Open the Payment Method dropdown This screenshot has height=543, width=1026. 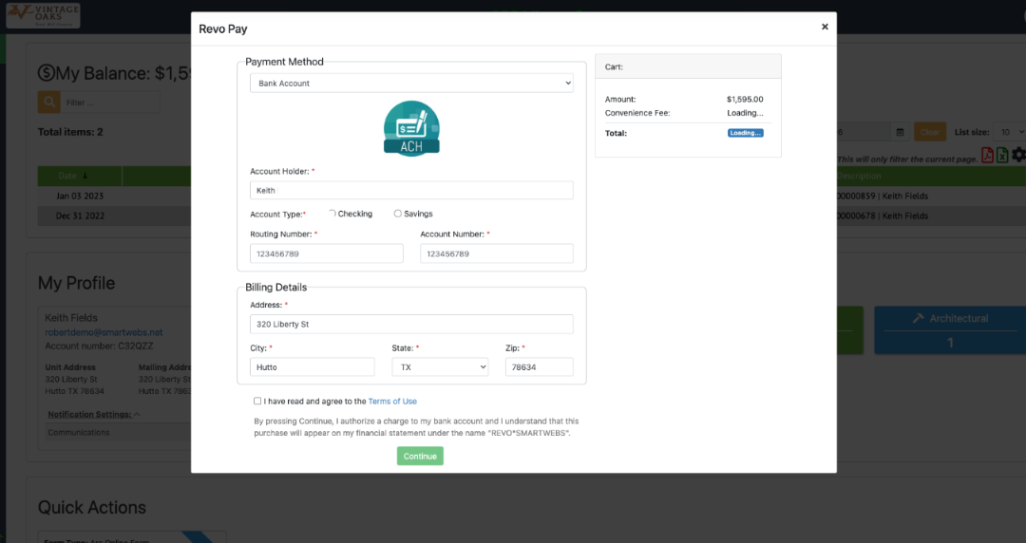[411, 84]
